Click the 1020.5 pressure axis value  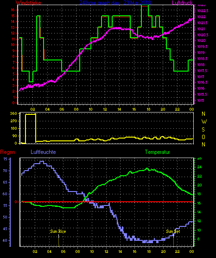pos(203,35)
